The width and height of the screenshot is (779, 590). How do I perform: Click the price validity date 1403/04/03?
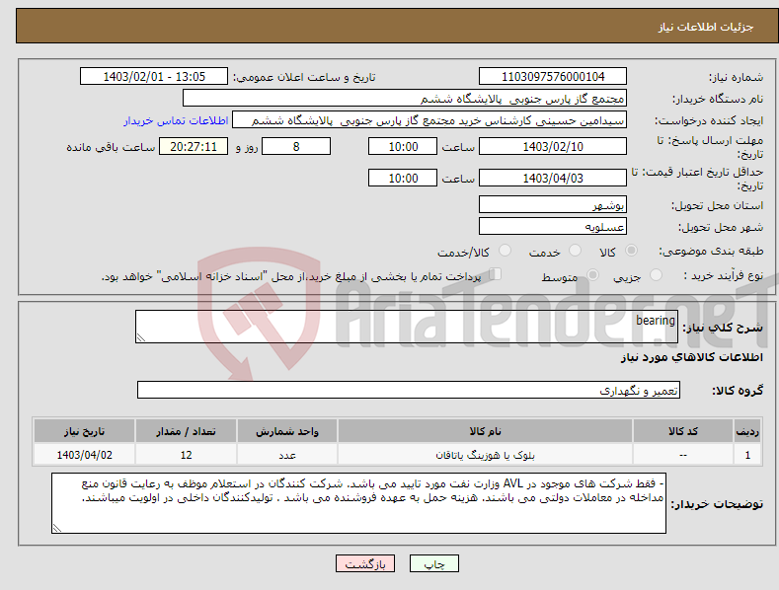click(553, 178)
